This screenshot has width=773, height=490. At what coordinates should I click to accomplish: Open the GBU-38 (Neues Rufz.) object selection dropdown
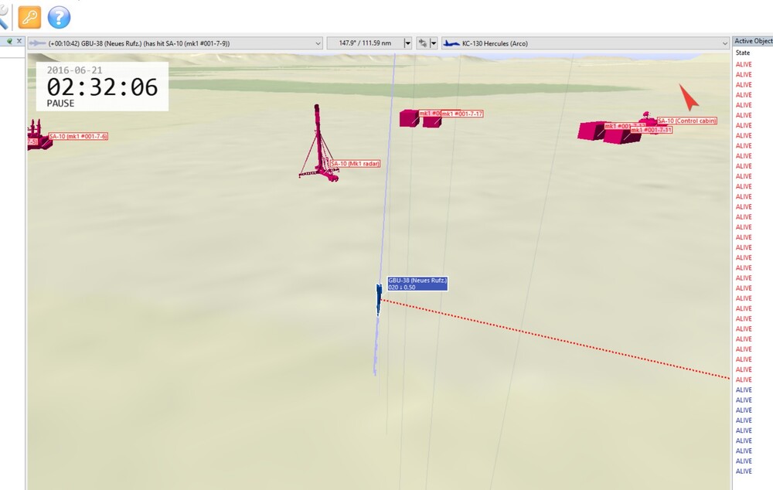[x=175, y=43]
